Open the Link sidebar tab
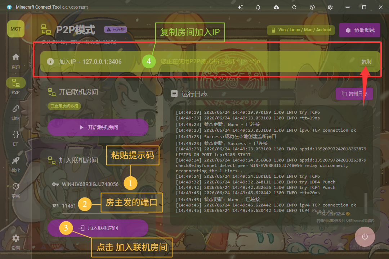Image resolution: width=389 pixels, height=259 pixels. click(15, 113)
